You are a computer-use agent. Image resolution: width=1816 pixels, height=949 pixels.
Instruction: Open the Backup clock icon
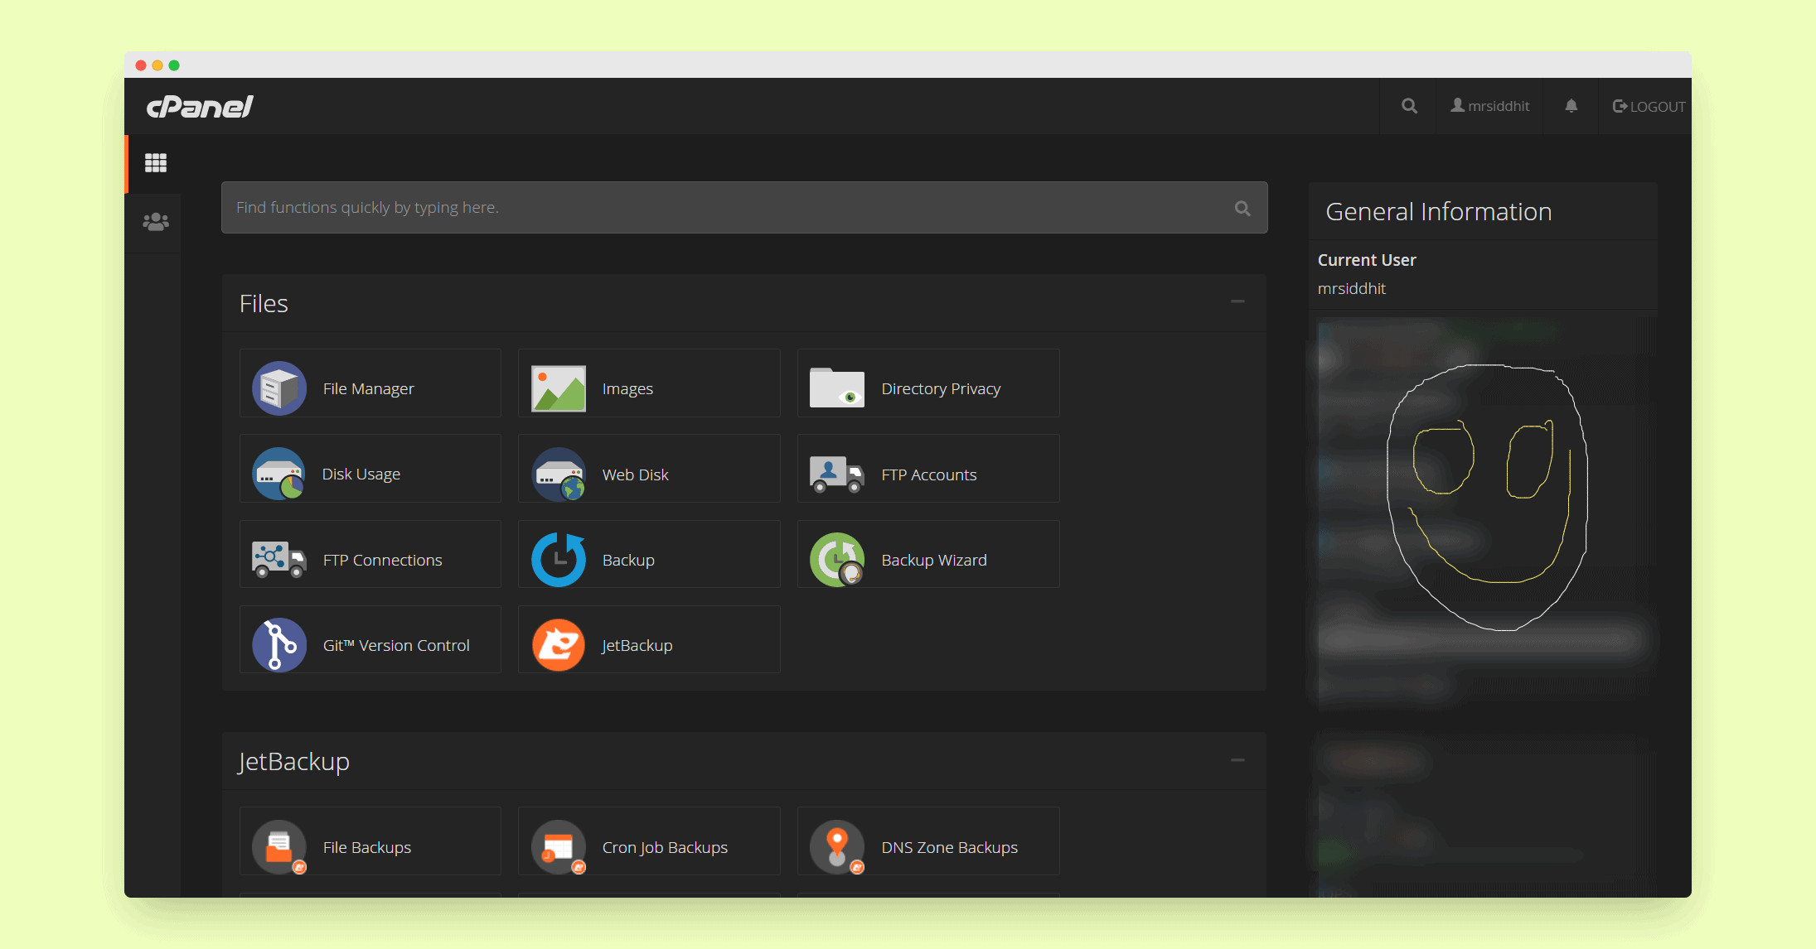(559, 560)
